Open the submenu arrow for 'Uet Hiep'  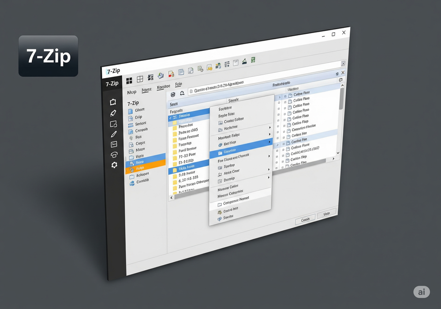click(269, 142)
